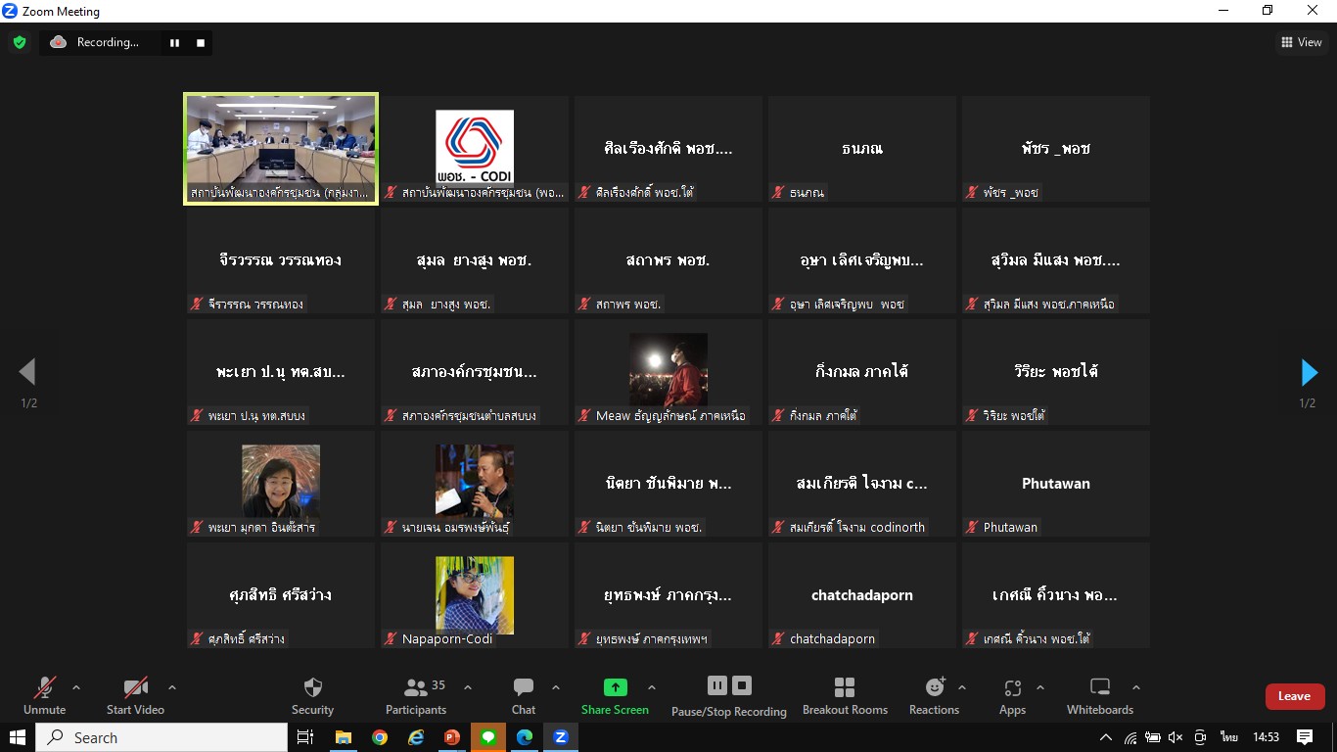Image resolution: width=1337 pixels, height=752 pixels.
Task: Click the green encryption shield icon
Action: (20, 42)
